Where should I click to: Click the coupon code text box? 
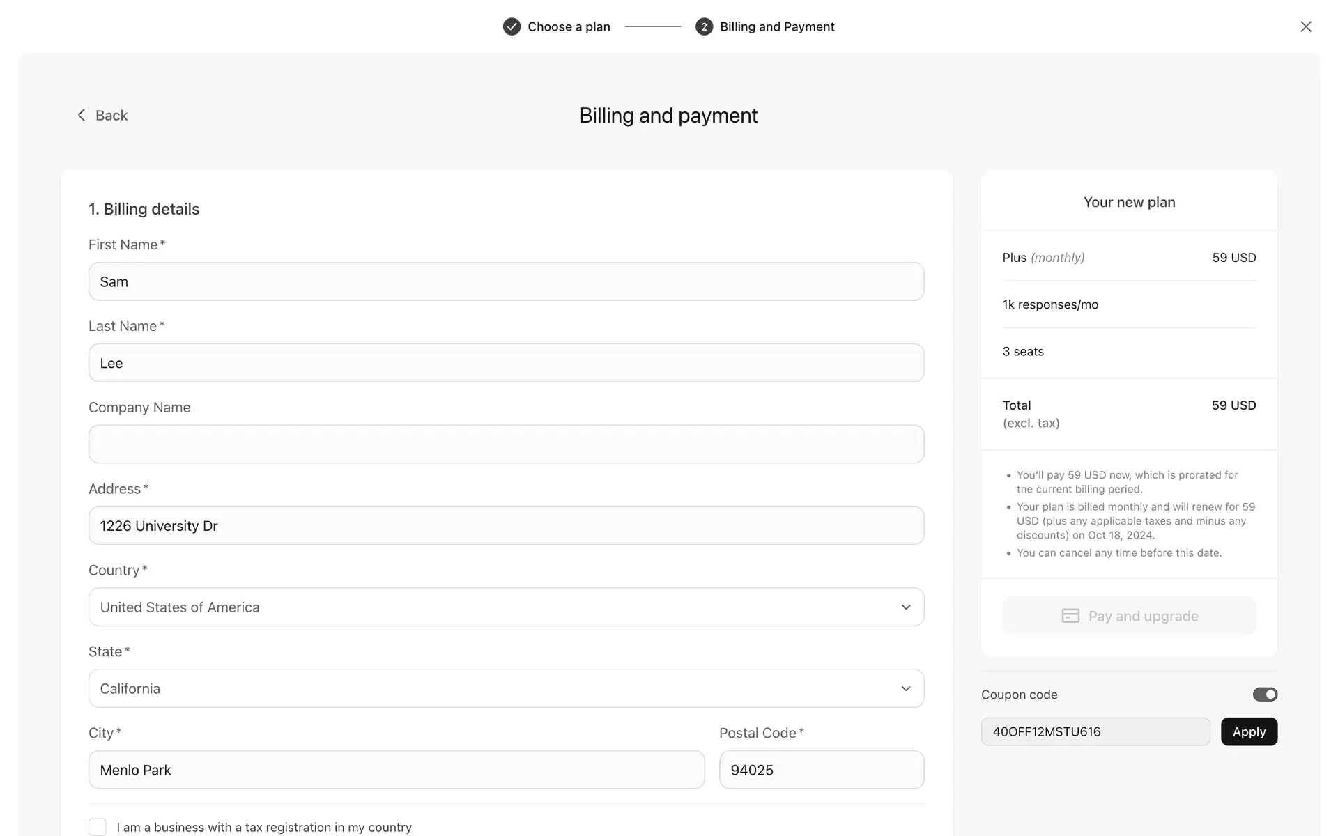(1095, 731)
